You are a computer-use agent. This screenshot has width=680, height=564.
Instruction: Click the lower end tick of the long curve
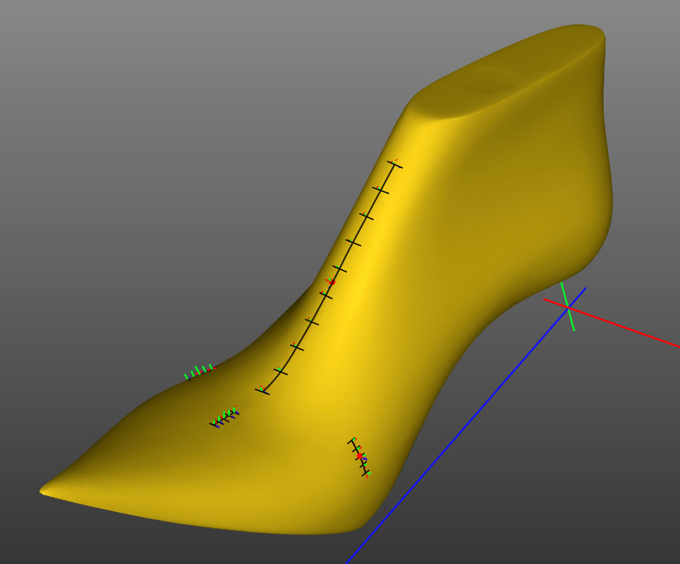(262, 392)
